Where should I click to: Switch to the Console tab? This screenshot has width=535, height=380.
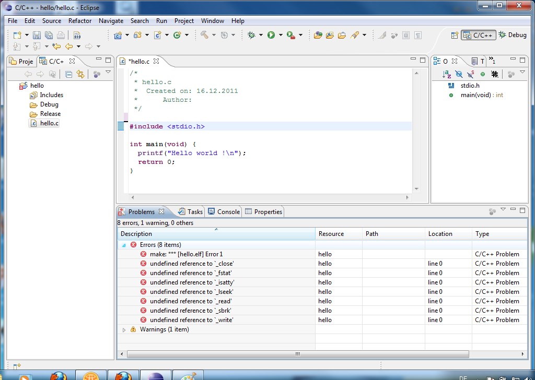(x=224, y=211)
